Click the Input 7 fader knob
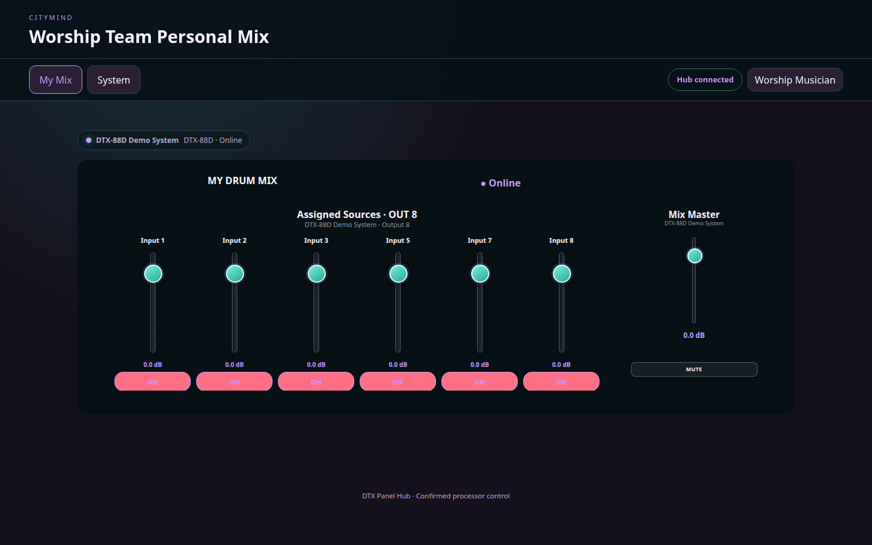 click(x=480, y=274)
